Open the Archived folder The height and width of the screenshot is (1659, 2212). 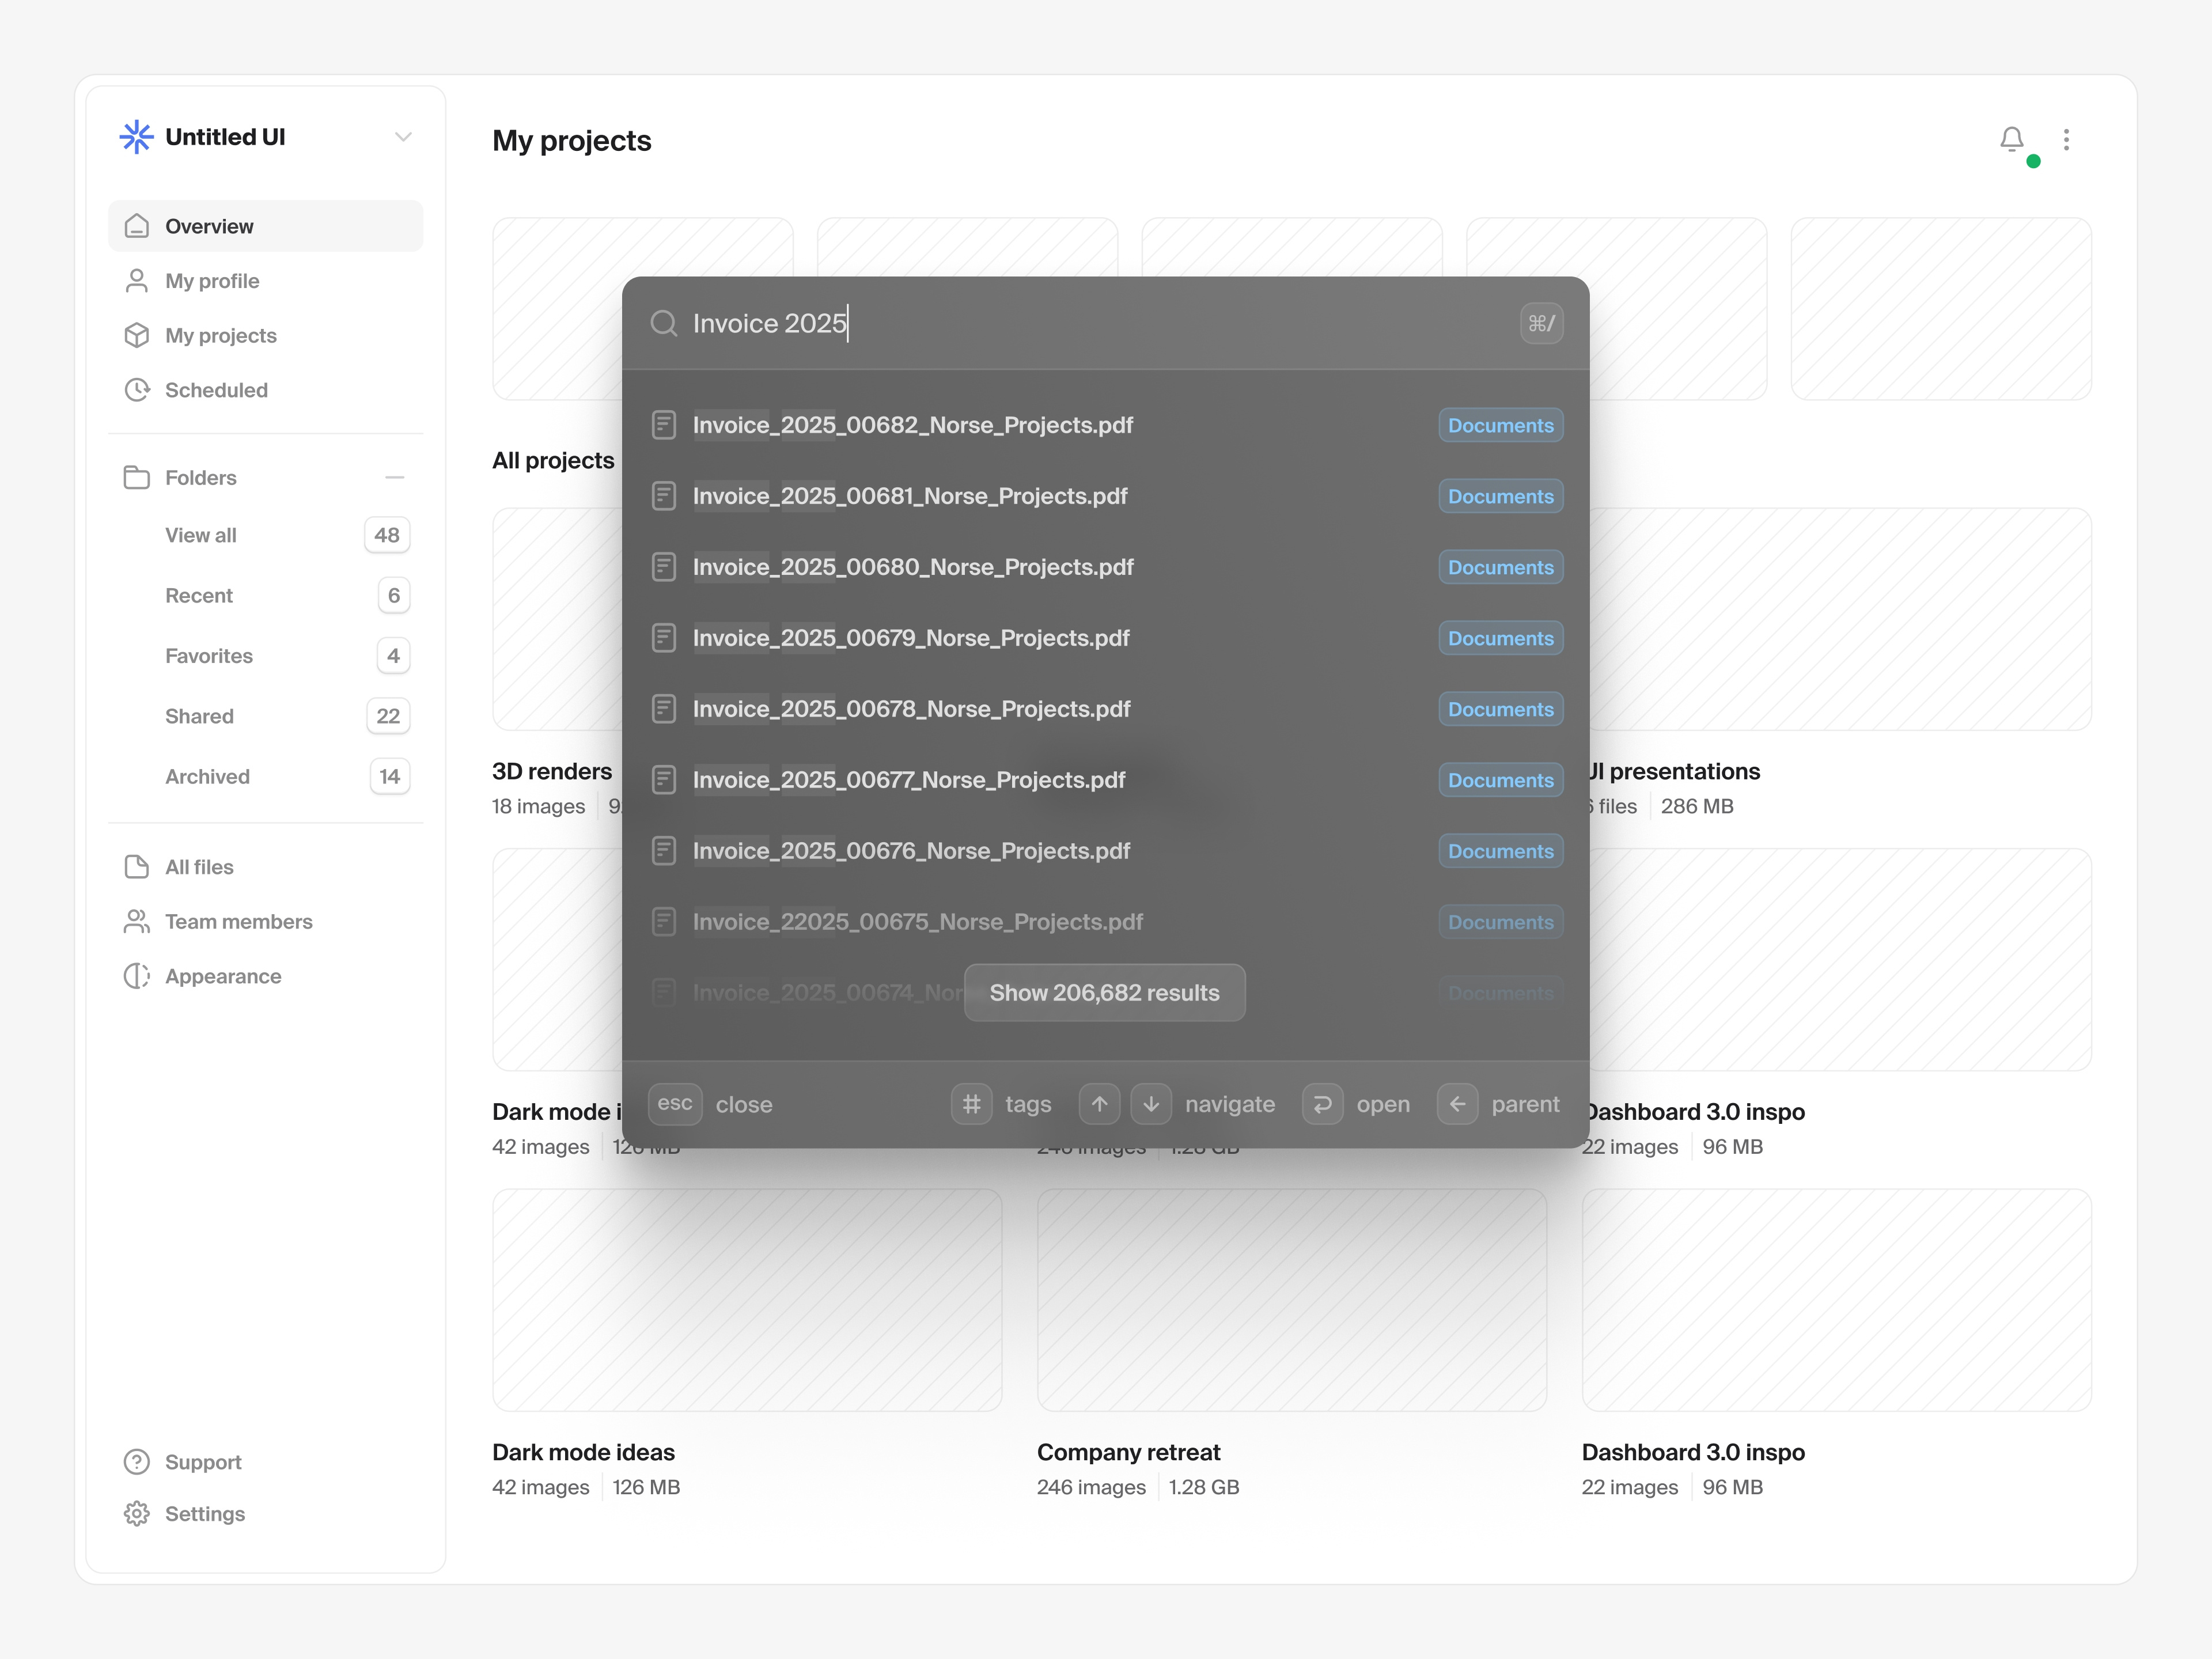207,776
